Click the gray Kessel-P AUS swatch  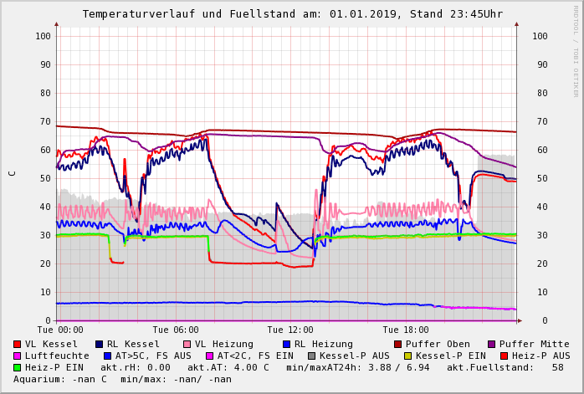[309, 356]
